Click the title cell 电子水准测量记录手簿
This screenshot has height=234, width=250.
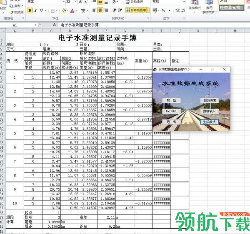[97, 38]
